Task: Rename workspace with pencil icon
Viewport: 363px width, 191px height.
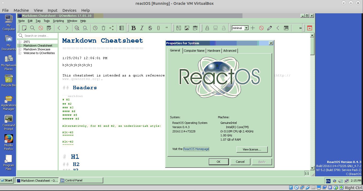Action: [x=270, y=28]
